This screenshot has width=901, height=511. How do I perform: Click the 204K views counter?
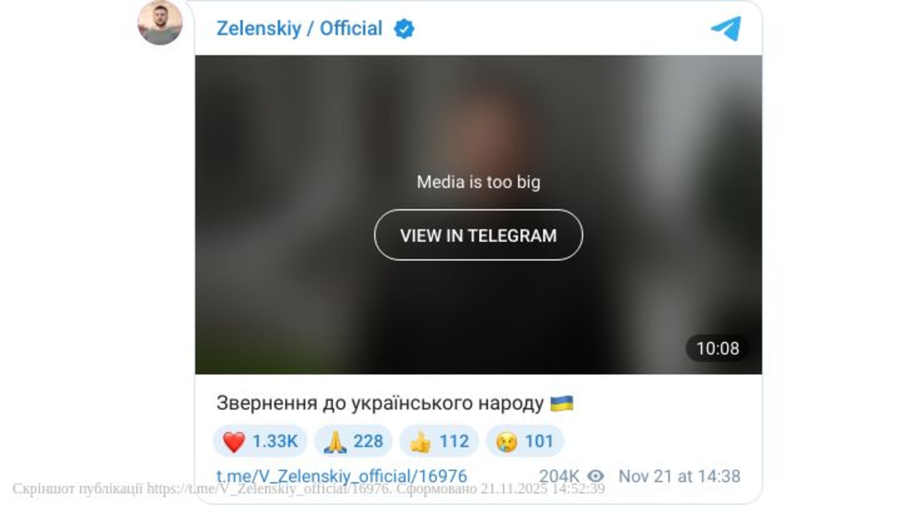559,476
